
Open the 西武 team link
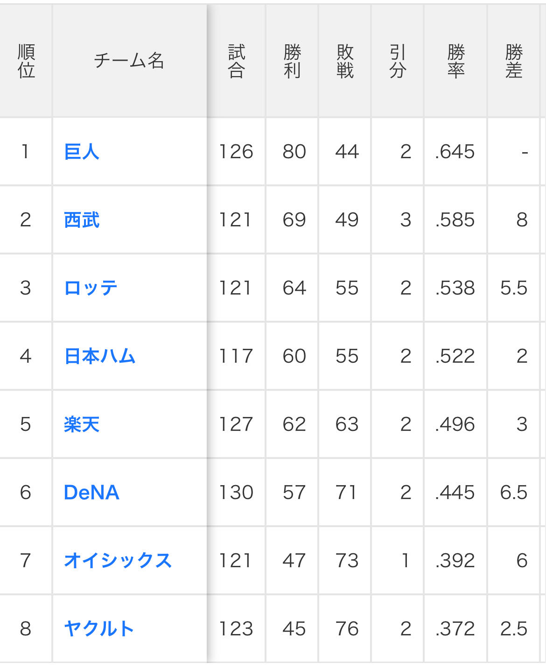82,220
